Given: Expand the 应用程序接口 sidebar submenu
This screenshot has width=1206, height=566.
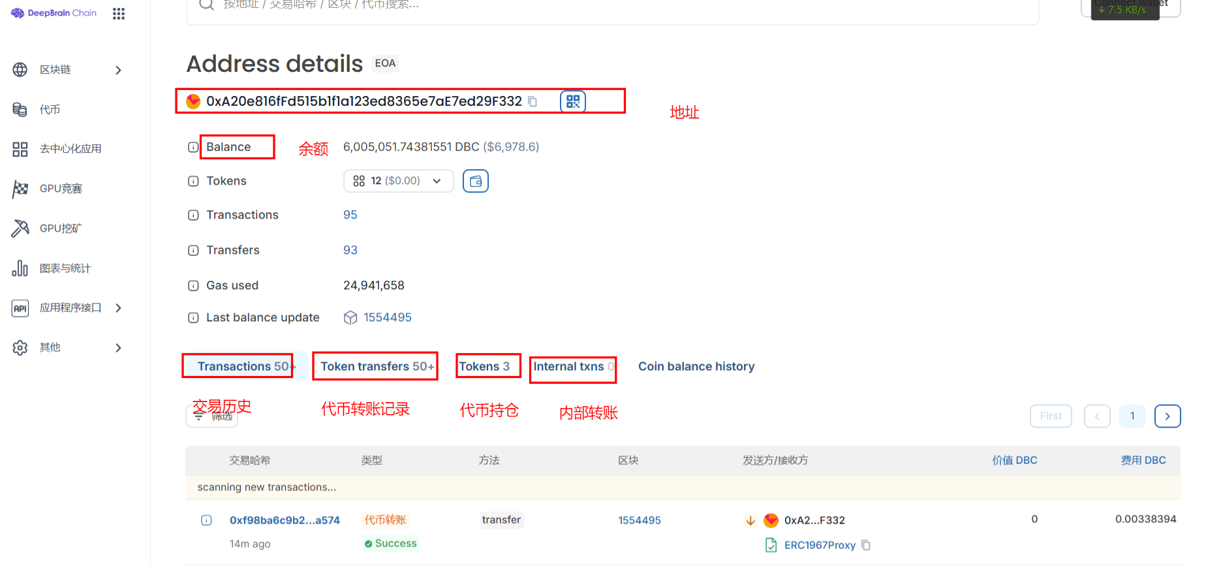Looking at the screenshot, I should [x=118, y=308].
